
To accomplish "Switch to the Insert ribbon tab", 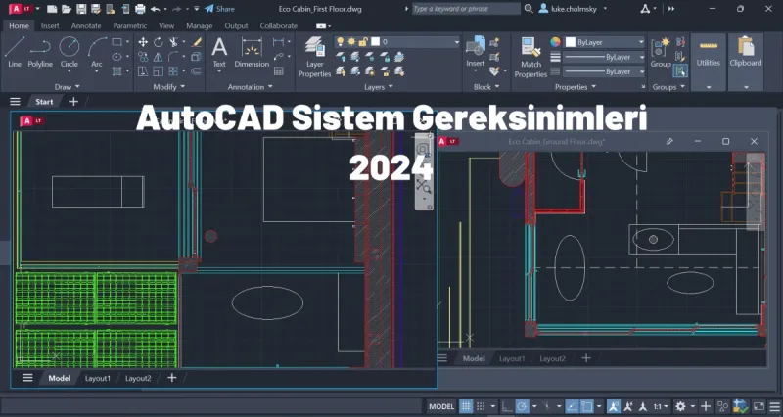I will [50, 26].
